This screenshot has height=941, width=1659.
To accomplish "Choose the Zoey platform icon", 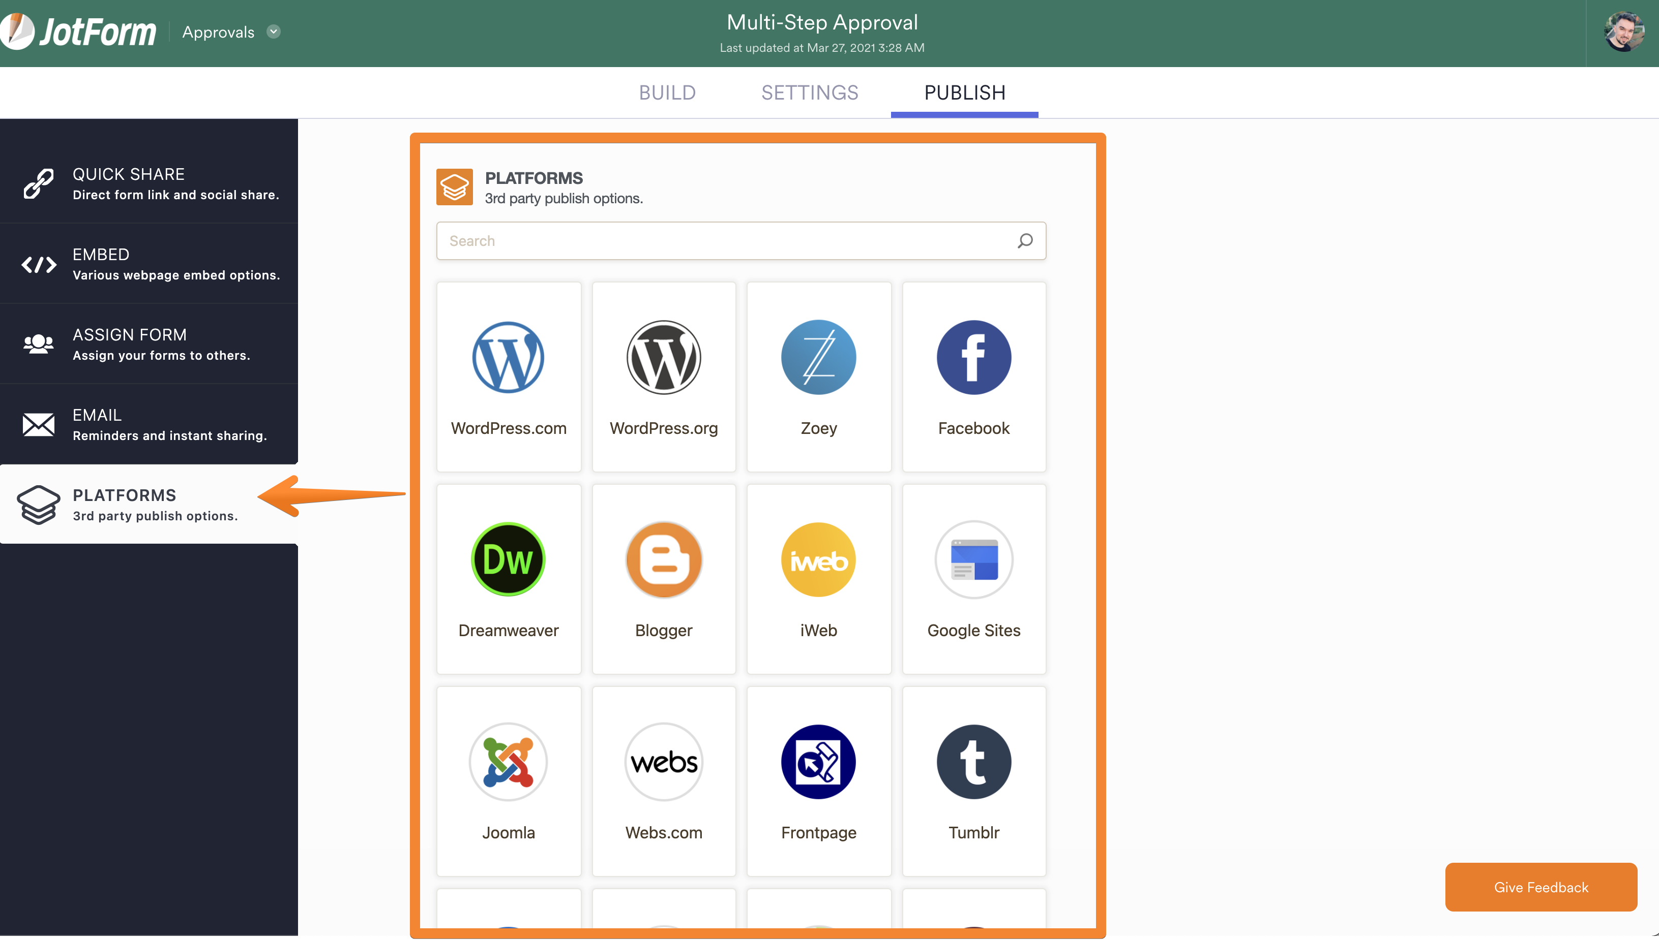I will pos(818,357).
